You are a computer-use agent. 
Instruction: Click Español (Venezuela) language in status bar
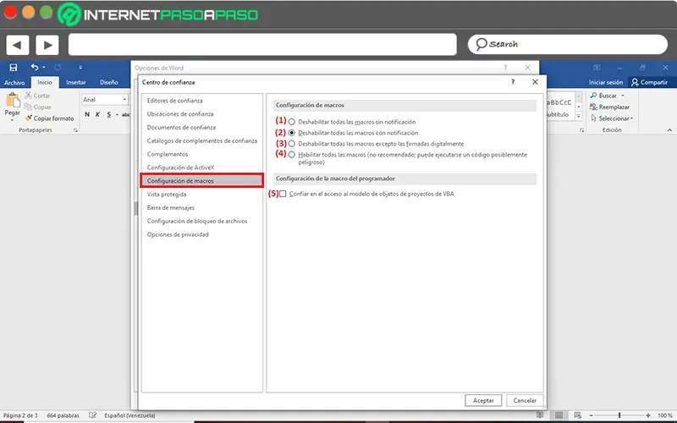pos(129,415)
